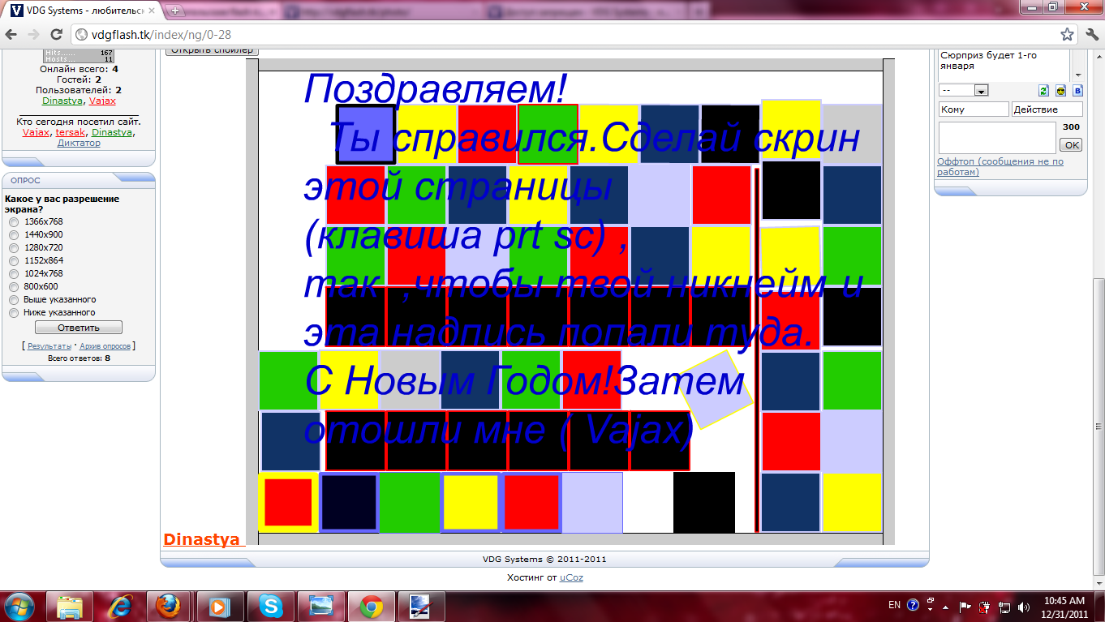
Task: Click the OK button to send chat message
Action: [1071, 145]
